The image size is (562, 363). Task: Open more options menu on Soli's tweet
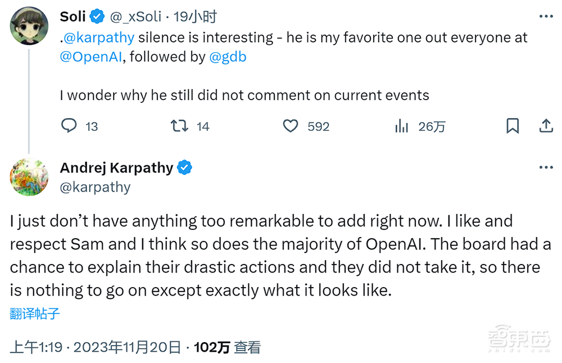546,17
